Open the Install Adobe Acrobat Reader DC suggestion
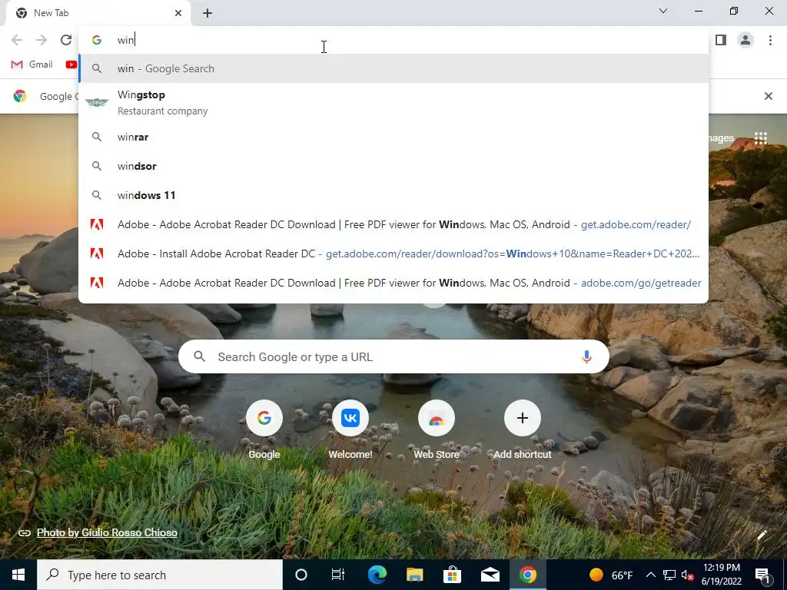 click(x=393, y=254)
